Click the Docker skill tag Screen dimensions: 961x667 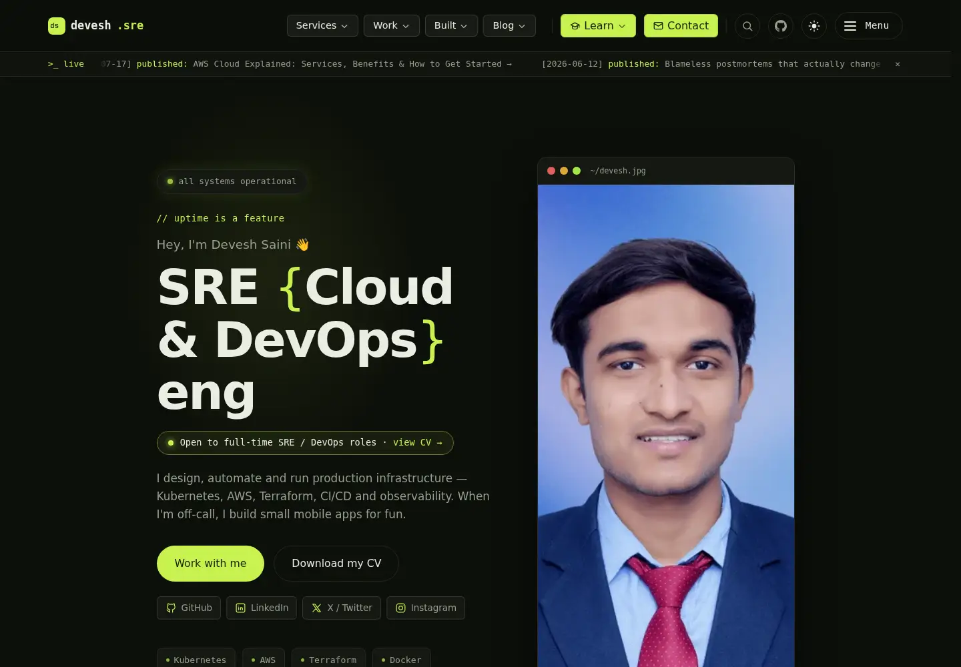click(x=402, y=659)
